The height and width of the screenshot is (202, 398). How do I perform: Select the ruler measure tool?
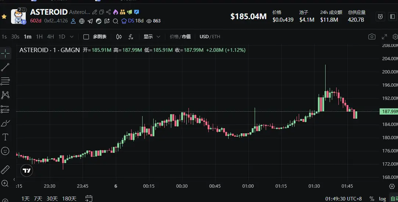pos(5,170)
